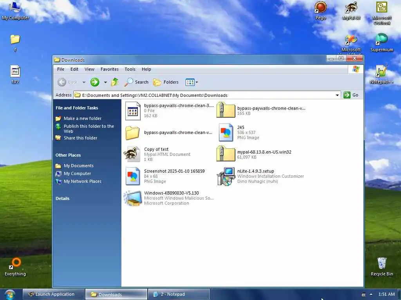The image size is (401, 300).
Task: Click the 1:51 AM system clock
Action: coord(387,294)
